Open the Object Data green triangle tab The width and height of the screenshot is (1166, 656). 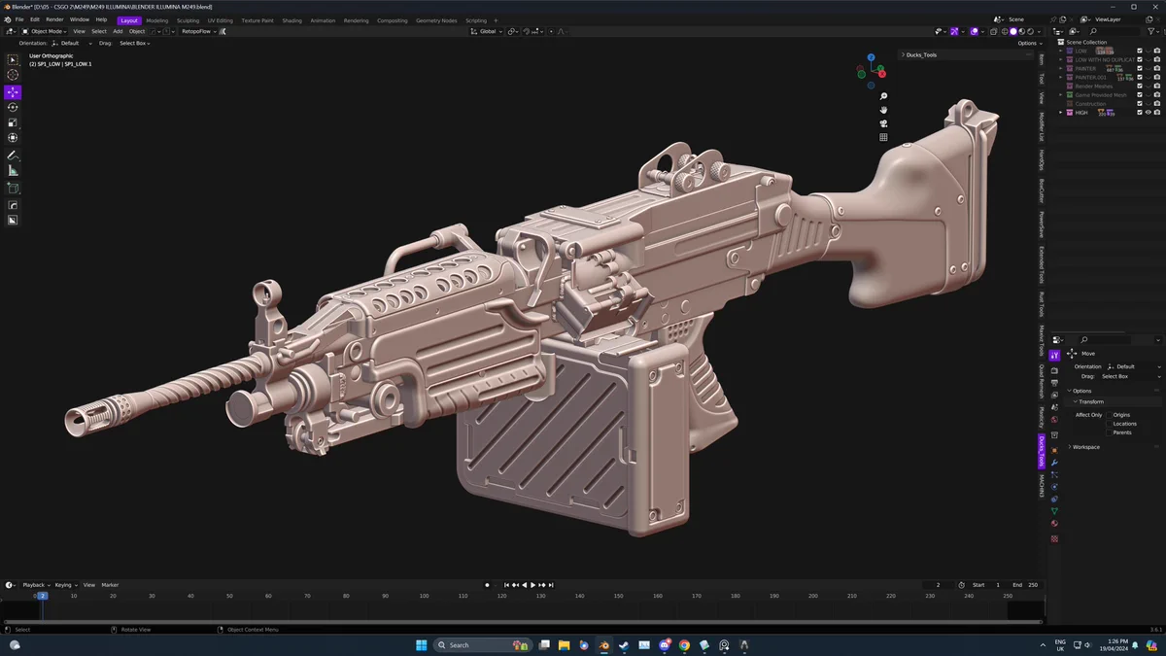point(1054,511)
